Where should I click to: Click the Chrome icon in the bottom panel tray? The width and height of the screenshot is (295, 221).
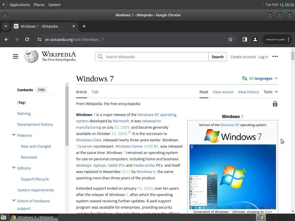tap(261, 218)
